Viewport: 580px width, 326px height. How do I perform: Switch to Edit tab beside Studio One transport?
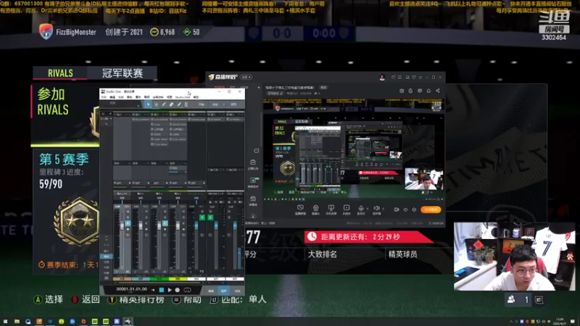tap(211, 291)
